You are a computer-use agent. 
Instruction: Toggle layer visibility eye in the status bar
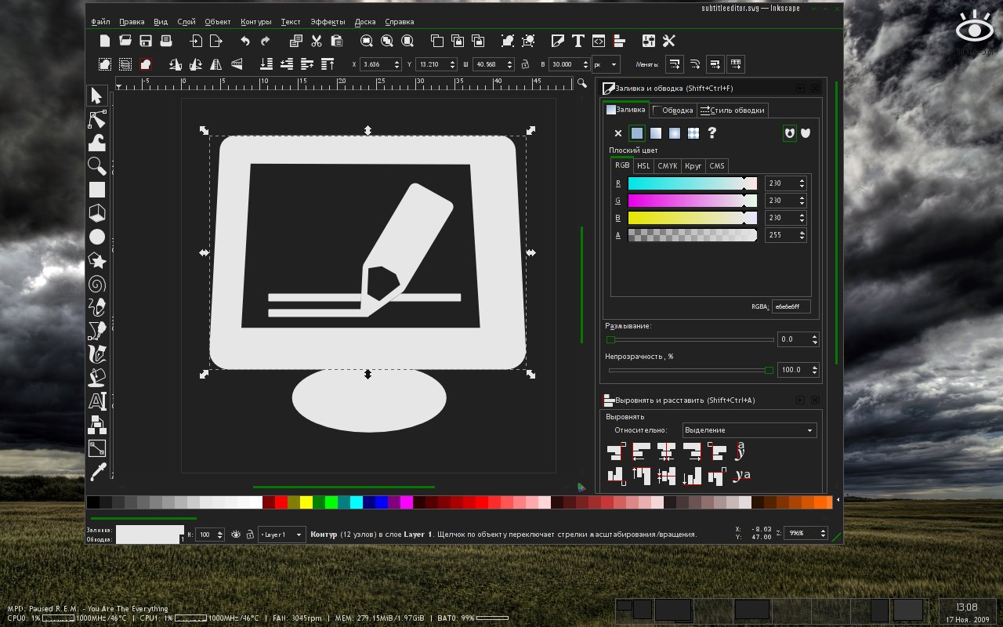236,533
